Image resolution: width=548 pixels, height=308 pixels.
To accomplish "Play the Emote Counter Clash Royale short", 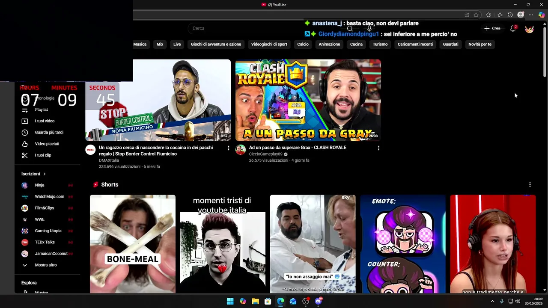I will (x=403, y=244).
